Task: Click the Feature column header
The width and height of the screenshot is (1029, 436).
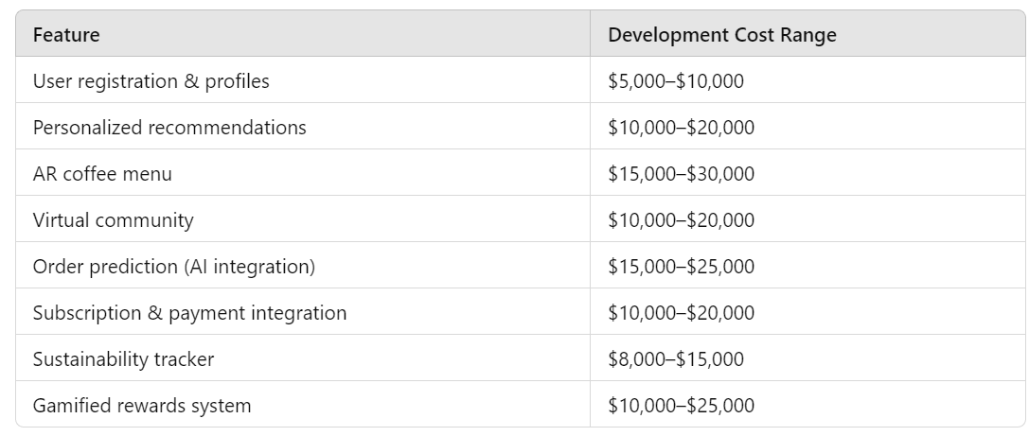Action: pos(66,35)
